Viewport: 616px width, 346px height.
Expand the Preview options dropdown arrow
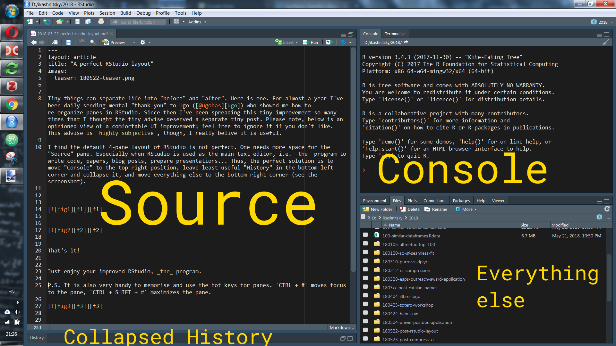tap(134, 43)
